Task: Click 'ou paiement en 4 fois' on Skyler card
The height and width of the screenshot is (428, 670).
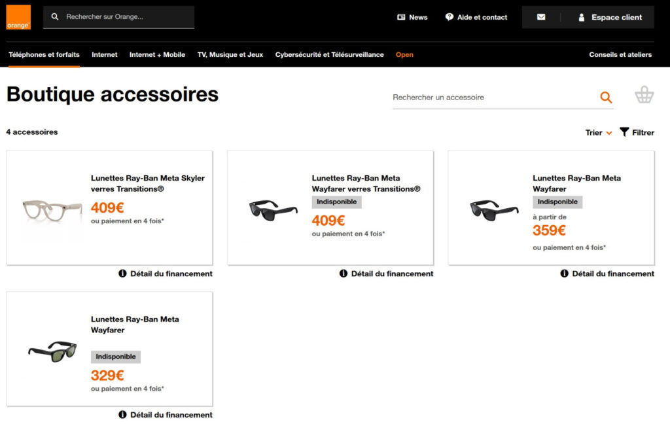Action: (128, 221)
